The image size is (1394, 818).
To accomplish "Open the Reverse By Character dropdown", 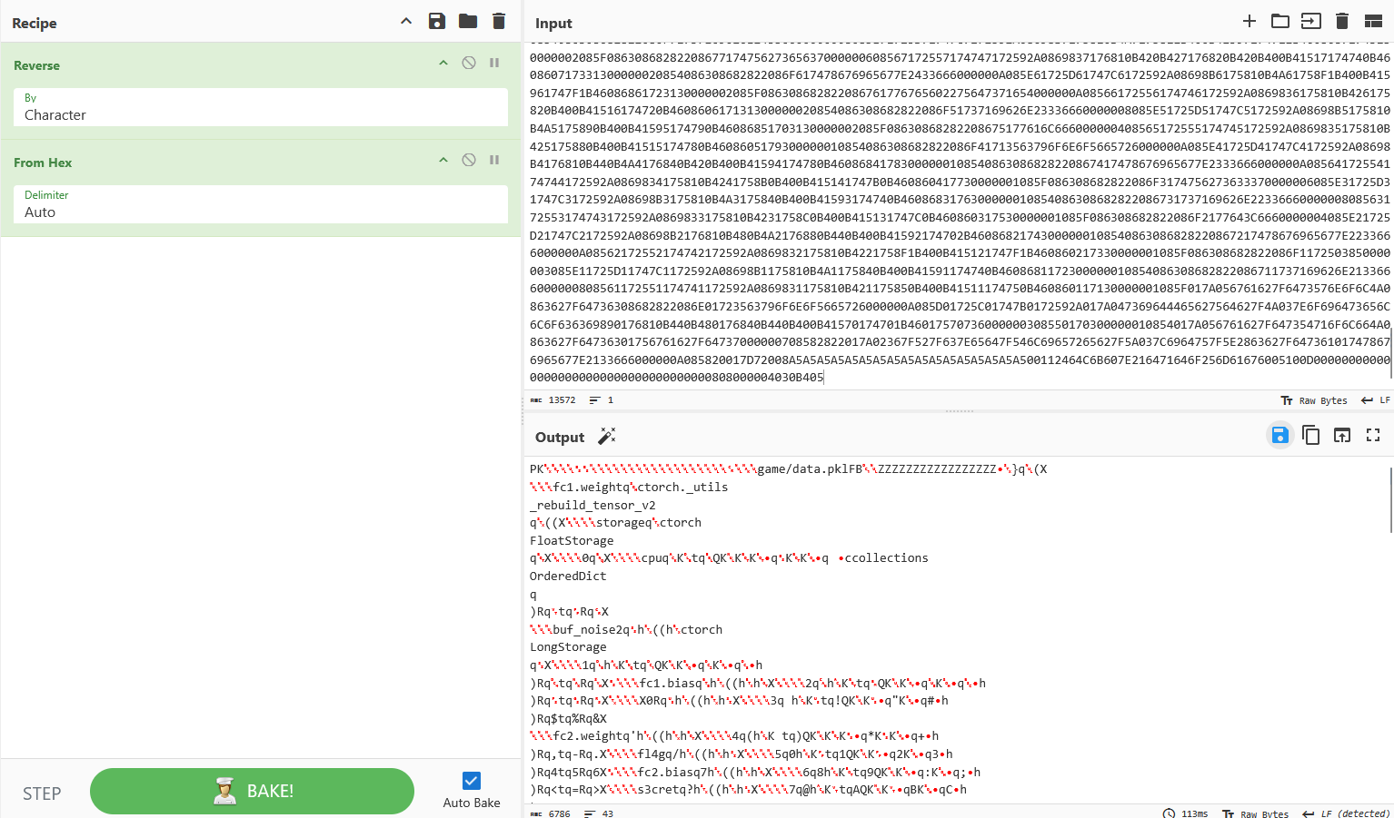I will point(261,107).
